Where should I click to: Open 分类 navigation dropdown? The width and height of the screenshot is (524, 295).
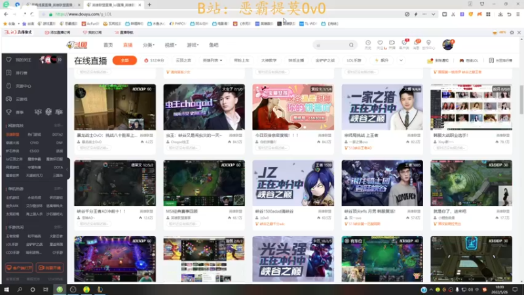(x=149, y=45)
